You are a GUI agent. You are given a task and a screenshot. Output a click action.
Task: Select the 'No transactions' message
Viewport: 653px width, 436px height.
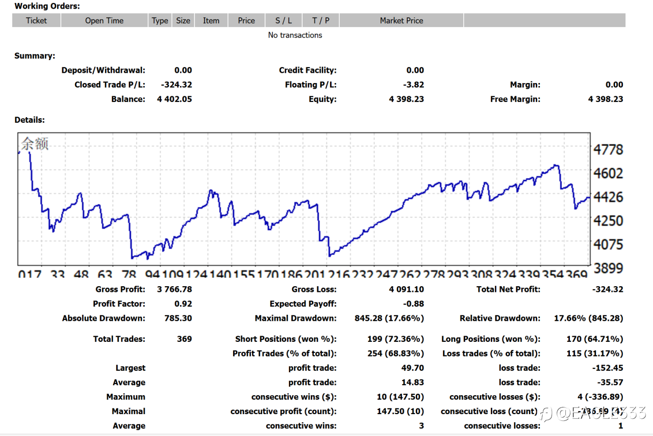click(295, 35)
